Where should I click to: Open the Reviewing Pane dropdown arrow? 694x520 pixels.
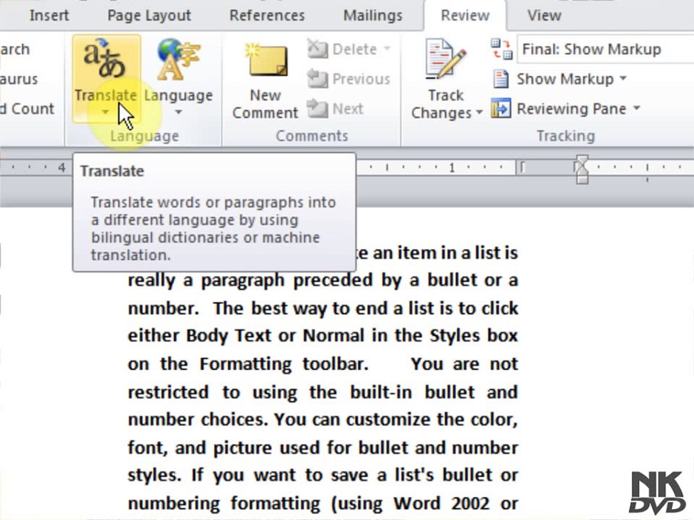[637, 108]
